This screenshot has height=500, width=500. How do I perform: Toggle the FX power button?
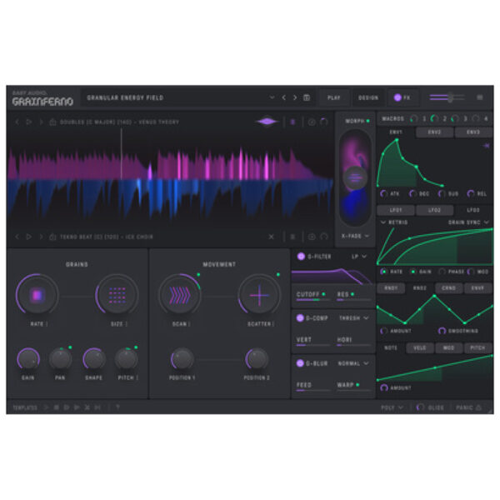tap(397, 97)
